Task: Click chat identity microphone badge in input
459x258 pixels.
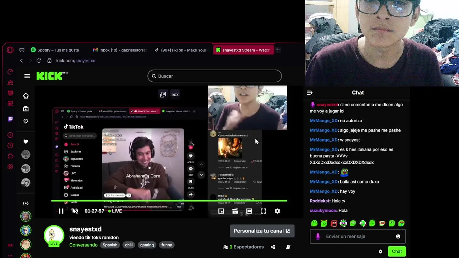Action: pyautogui.click(x=318, y=236)
